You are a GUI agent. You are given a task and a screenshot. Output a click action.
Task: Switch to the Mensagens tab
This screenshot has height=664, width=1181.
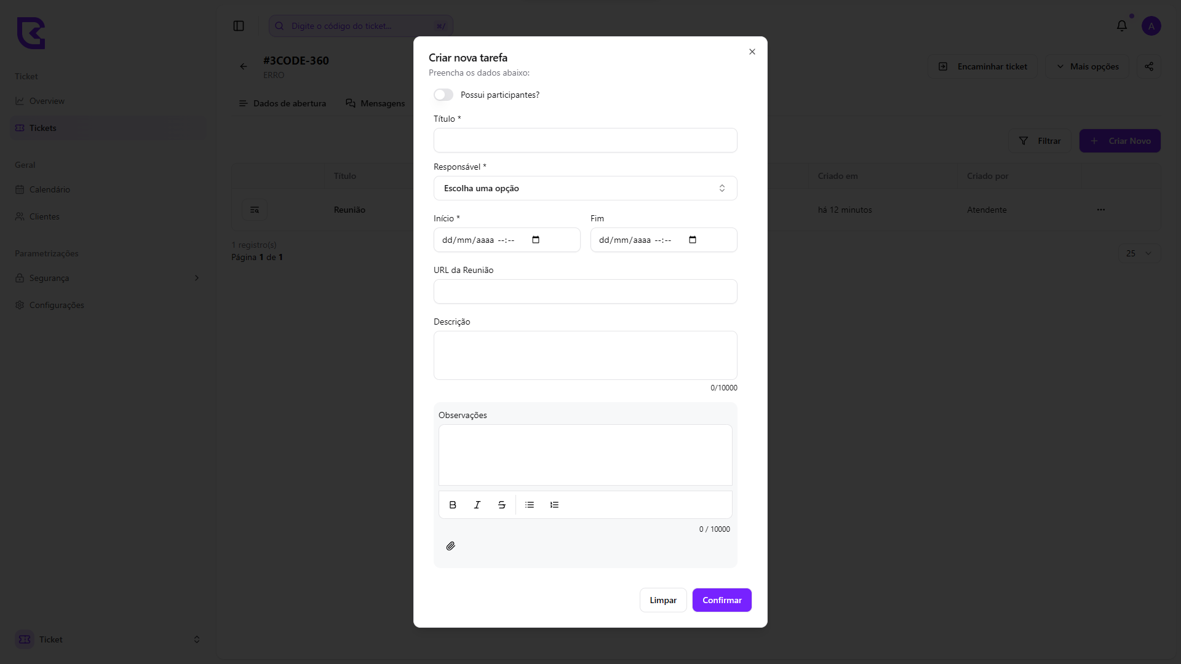pyautogui.click(x=375, y=103)
